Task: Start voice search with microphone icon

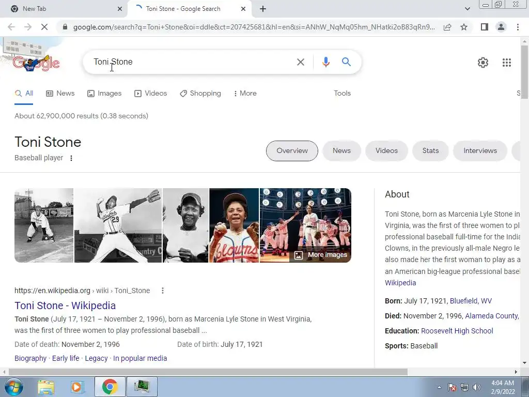Action: point(325,62)
